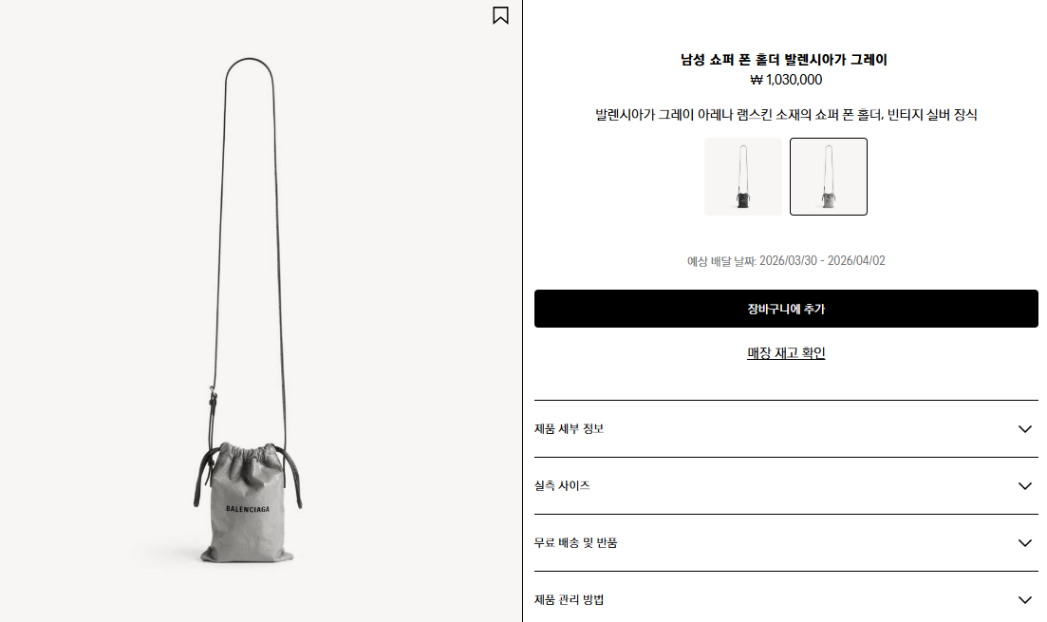Screen dimensions: 1047x622
Task: Expand 실측 사이즈 using its chevron arrow
Action: tap(1025, 485)
